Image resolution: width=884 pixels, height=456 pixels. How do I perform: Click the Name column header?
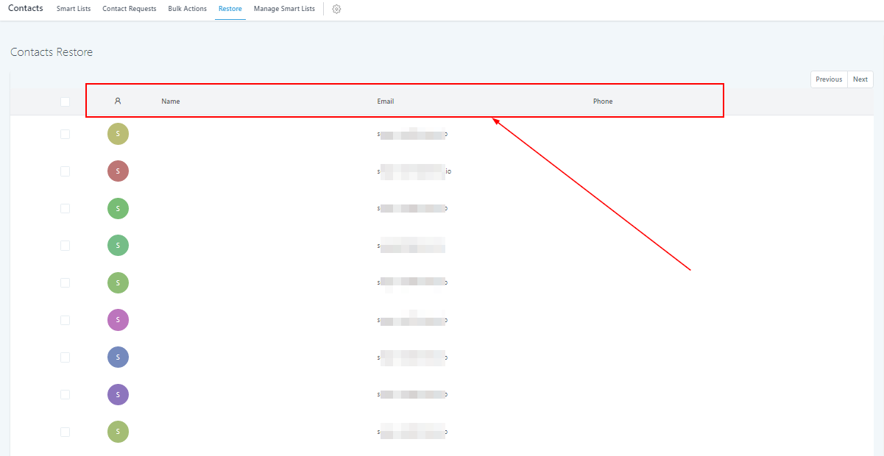pyautogui.click(x=171, y=101)
